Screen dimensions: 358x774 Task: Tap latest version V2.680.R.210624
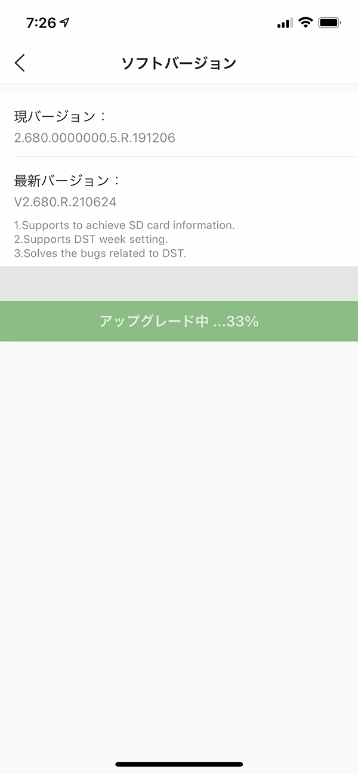click(65, 202)
